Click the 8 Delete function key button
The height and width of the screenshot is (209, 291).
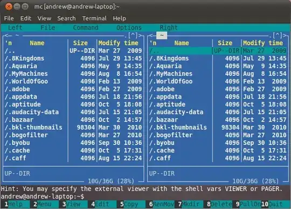pyautogui.click(x=218, y=204)
